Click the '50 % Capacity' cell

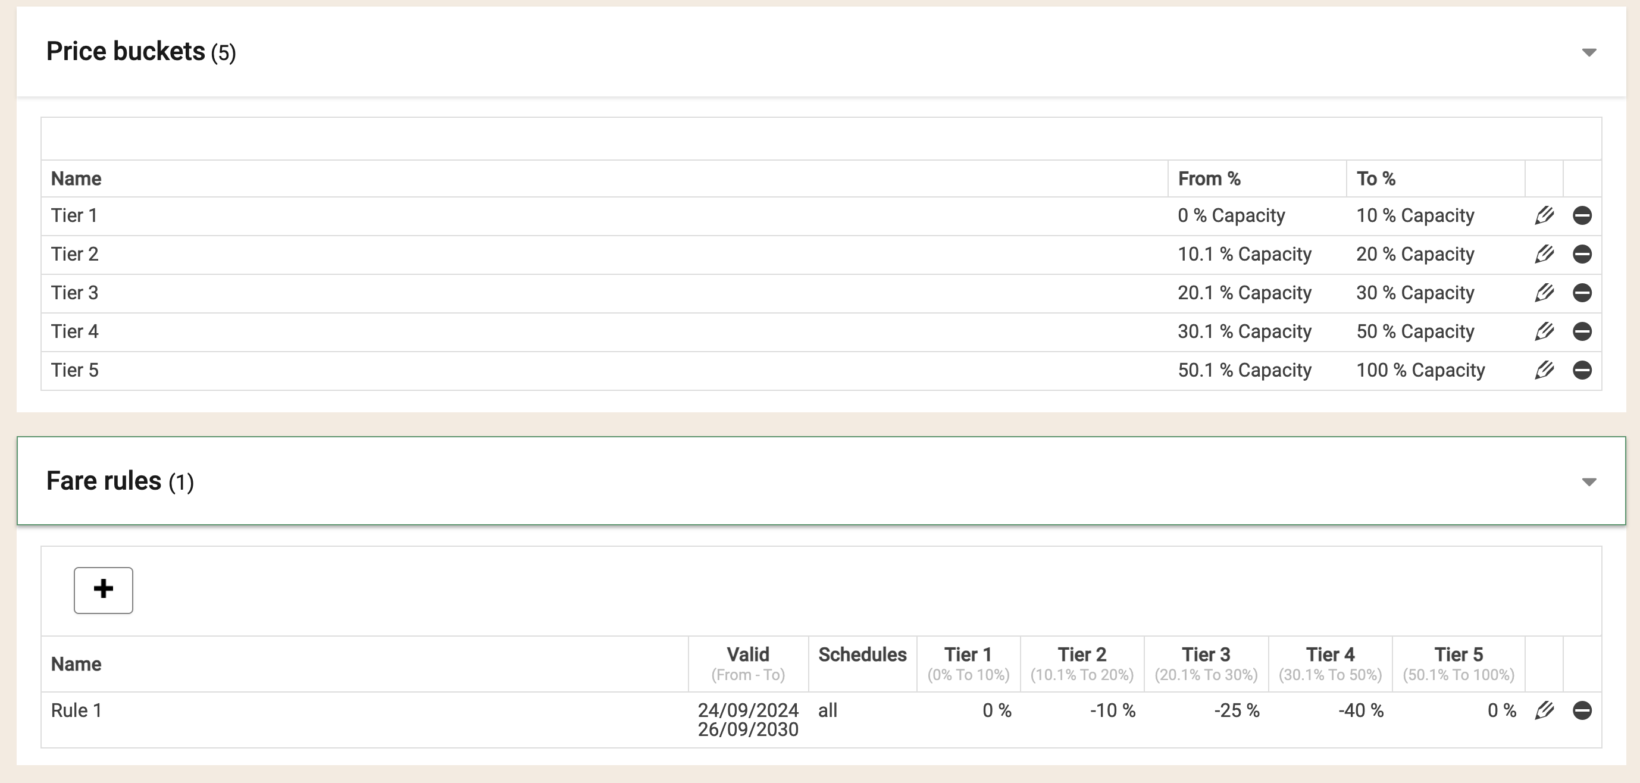click(1436, 331)
